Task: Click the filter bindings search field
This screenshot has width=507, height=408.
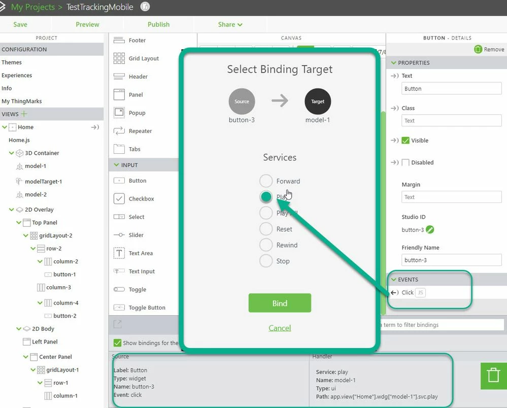Action: 442,325
